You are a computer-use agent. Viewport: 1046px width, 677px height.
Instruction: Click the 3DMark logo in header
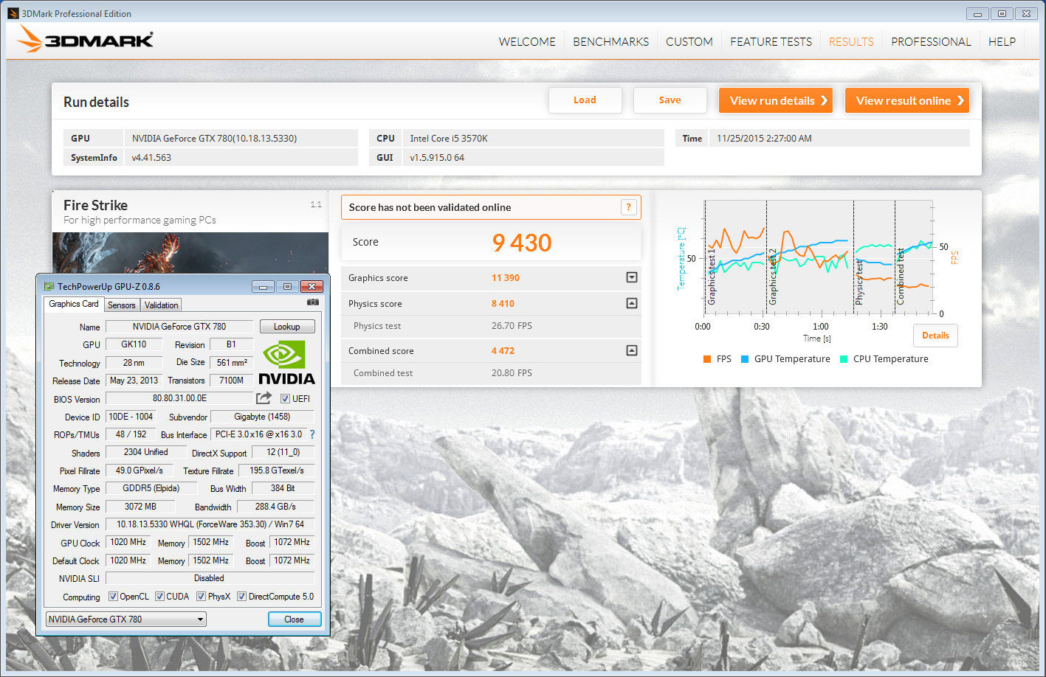point(86,40)
